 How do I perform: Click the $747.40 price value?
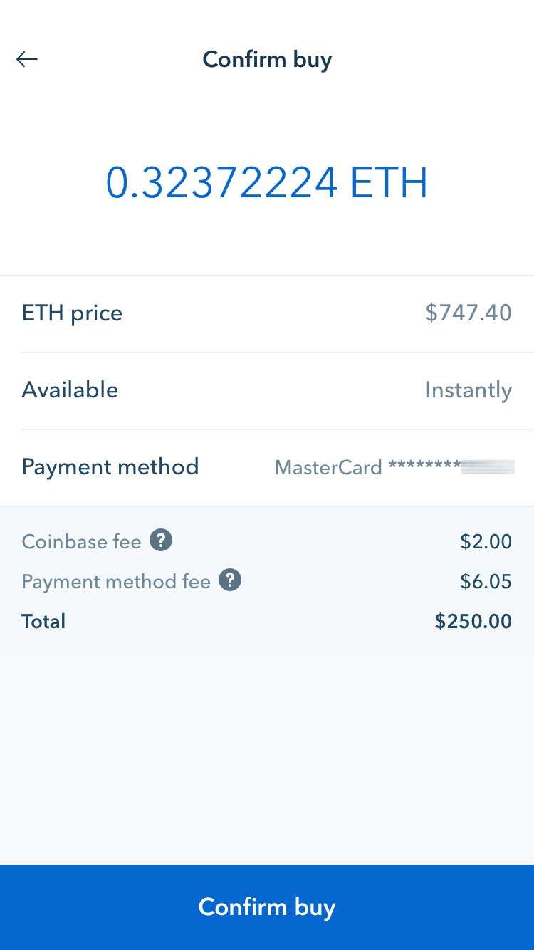(x=468, y=313)
